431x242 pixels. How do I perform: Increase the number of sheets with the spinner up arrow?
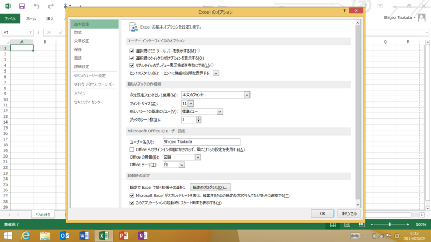coord(198,118)
